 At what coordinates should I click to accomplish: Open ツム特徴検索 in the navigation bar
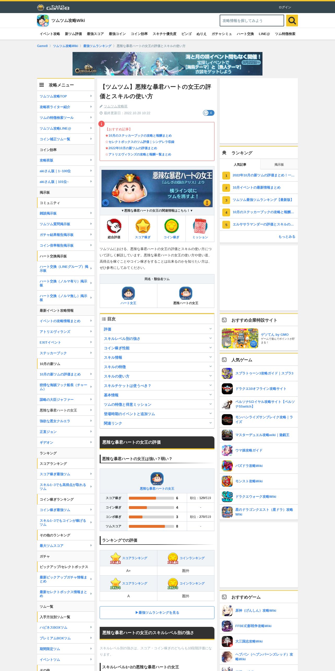tap(285, 34)
